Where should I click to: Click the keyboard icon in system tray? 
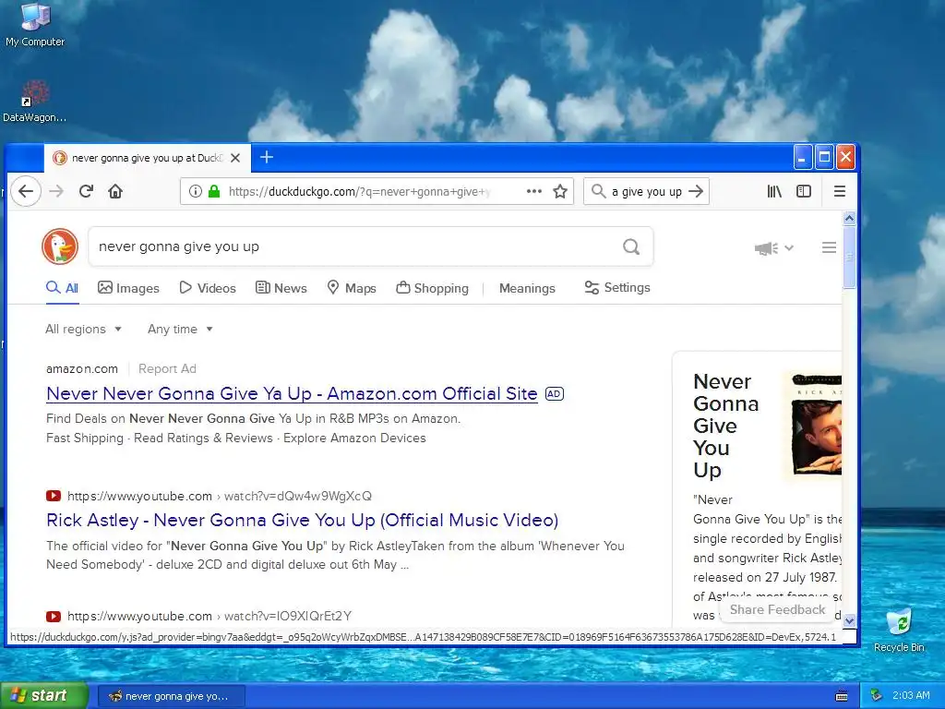(x=842, y=696)
